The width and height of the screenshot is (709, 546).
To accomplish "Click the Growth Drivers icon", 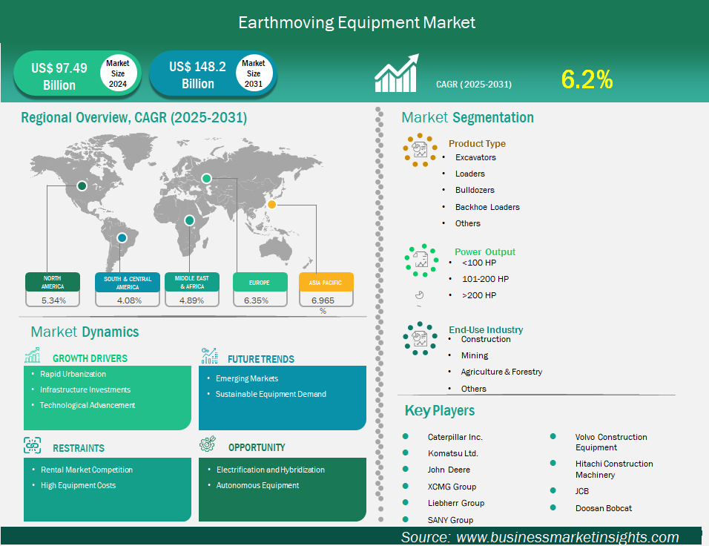I will pos(33,357).
